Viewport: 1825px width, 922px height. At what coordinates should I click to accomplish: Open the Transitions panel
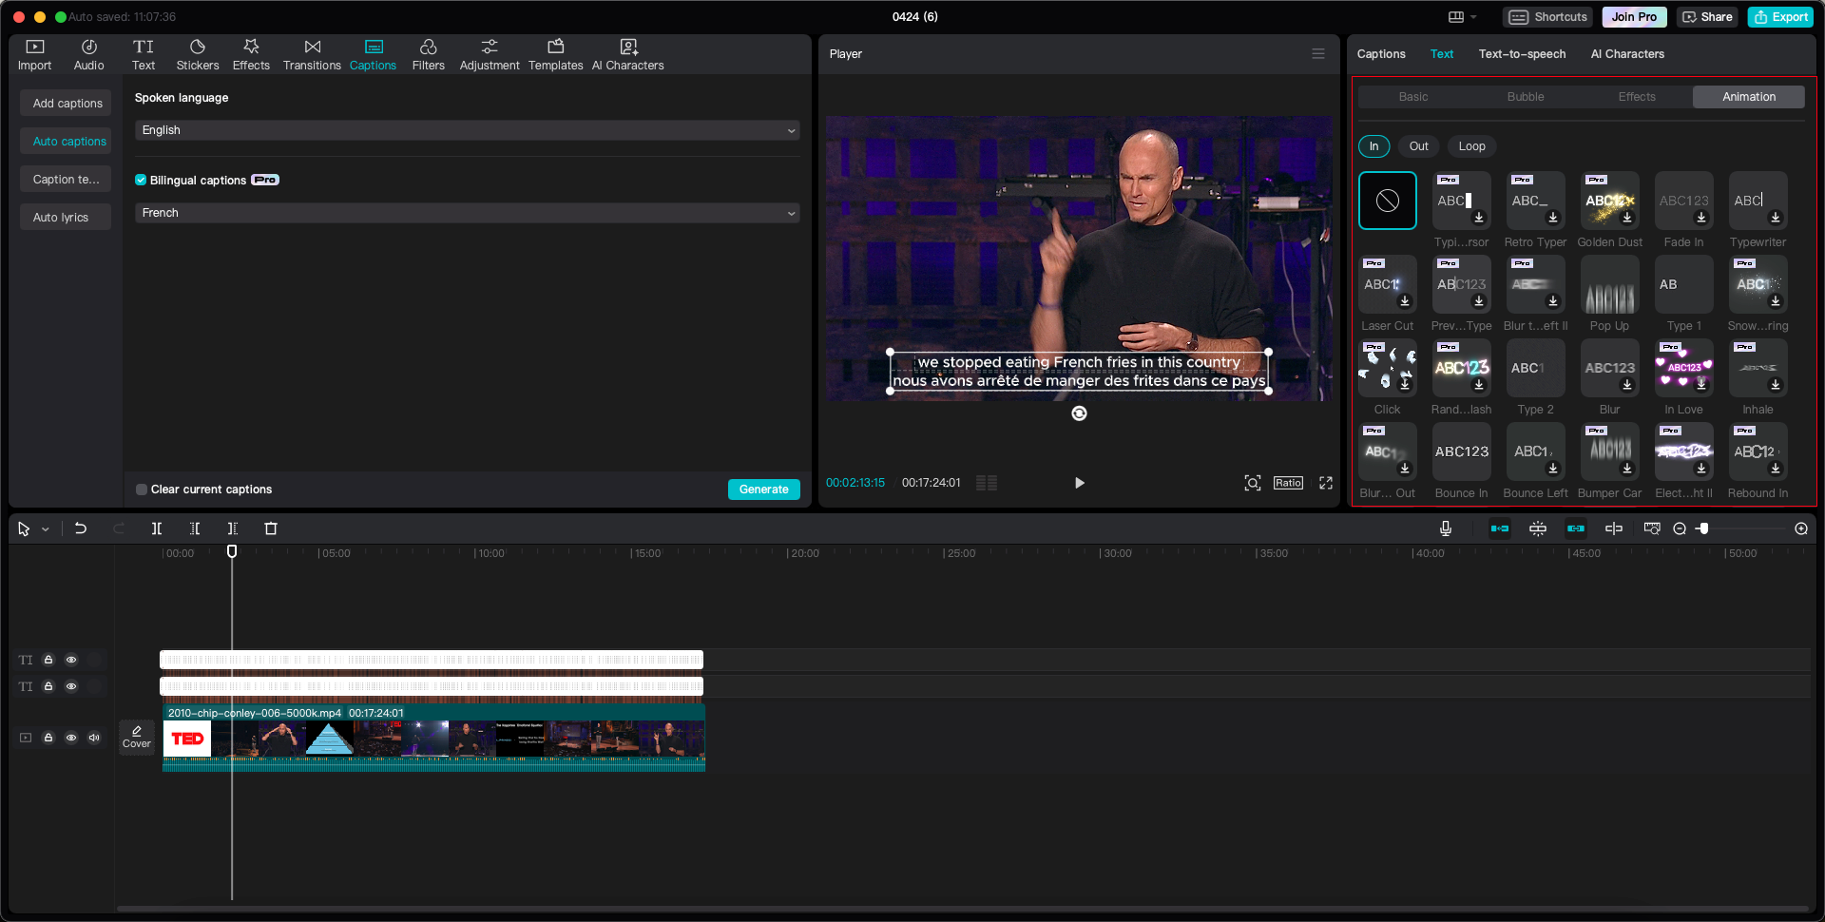coord(312,54)
